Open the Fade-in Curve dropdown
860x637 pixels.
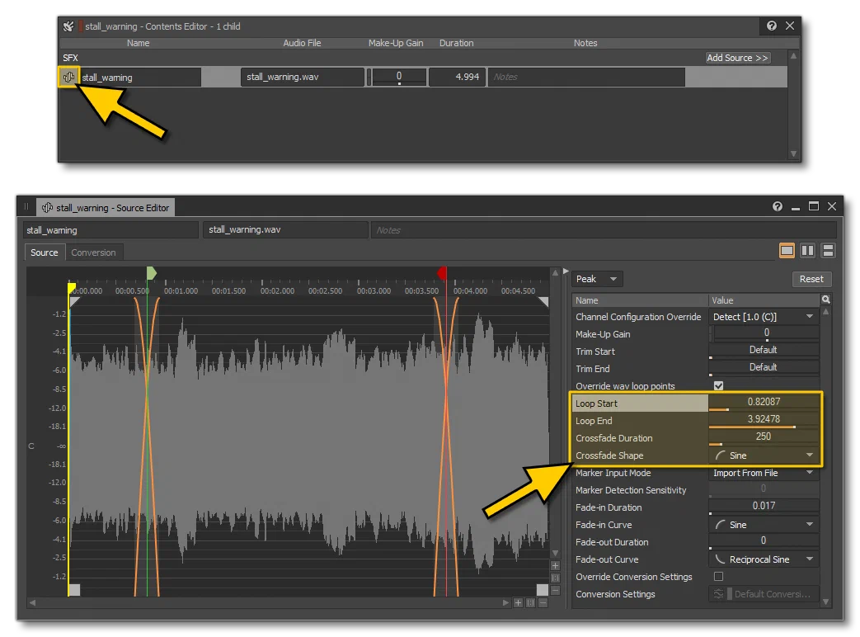[764, 525]
